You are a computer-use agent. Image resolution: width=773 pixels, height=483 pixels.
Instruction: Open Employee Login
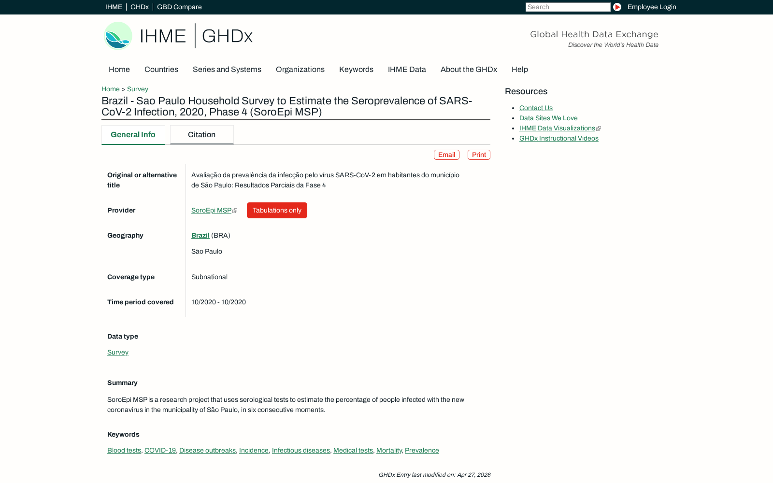652,7
